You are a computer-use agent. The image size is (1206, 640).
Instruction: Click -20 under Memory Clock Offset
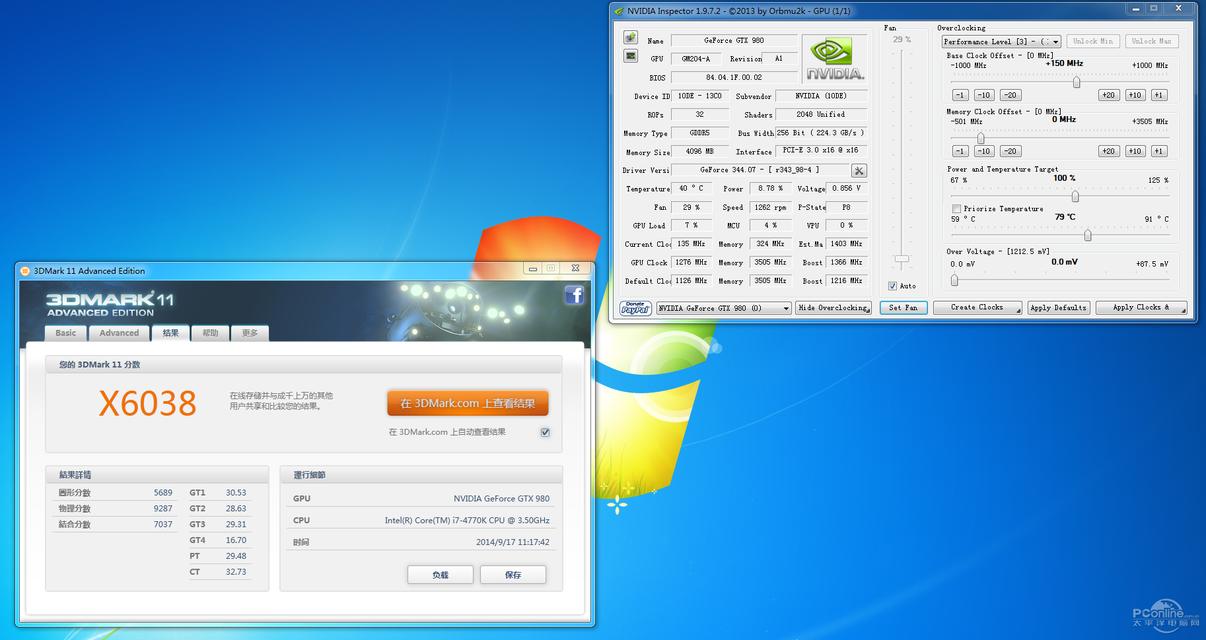pos(1011,151)
